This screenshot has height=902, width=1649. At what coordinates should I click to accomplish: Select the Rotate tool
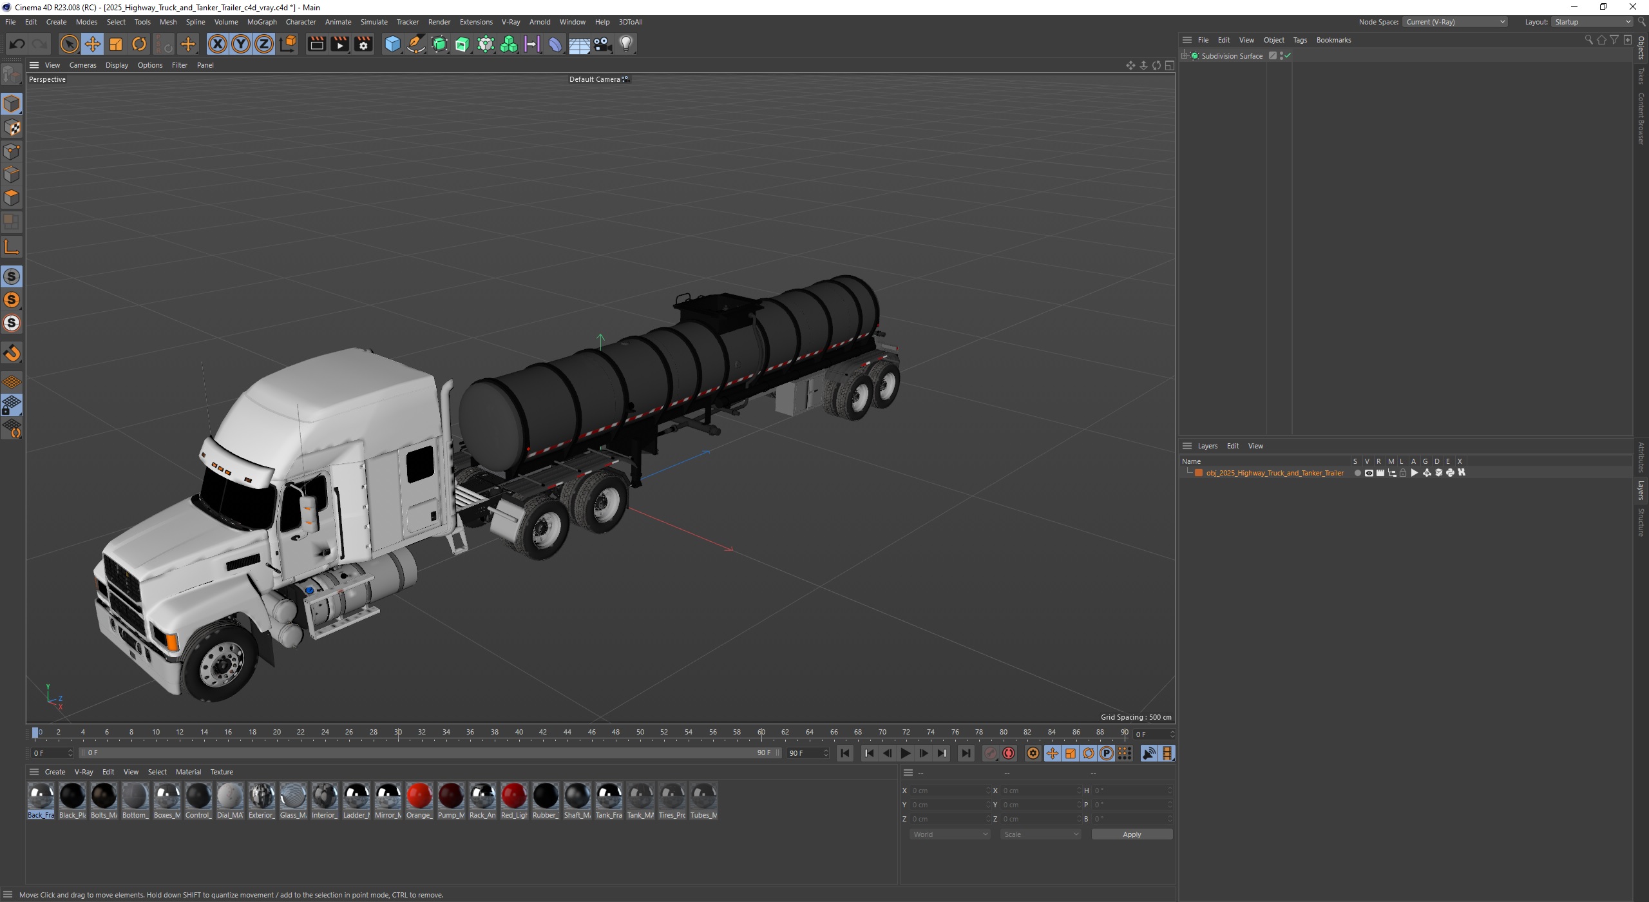(139, 44)
